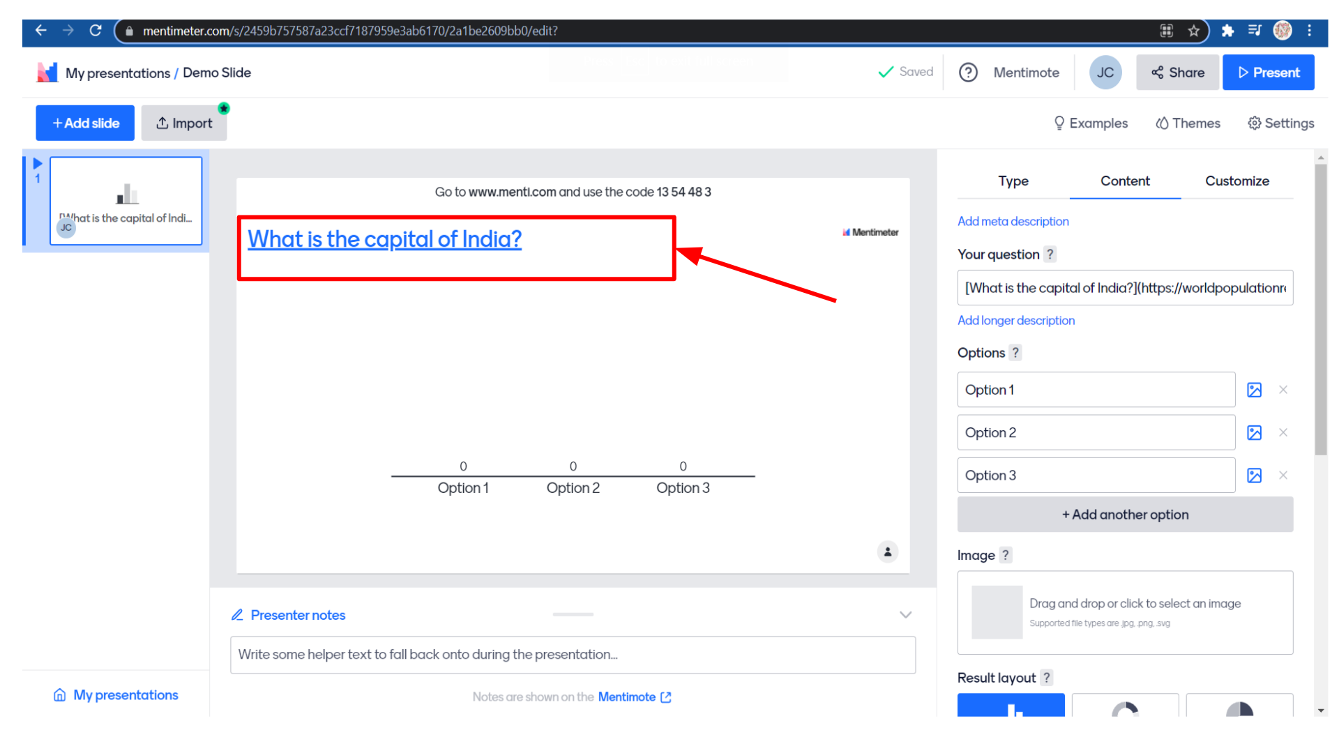Select the donut chart result layout
Image resolution: width=1339 pixels, height=753 pixels.
[x=1125, y=706]
